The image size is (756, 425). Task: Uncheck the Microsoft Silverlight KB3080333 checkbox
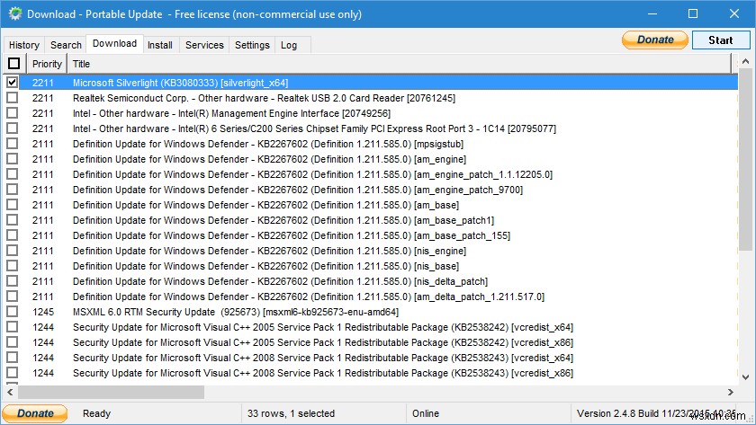pos(12,83)
